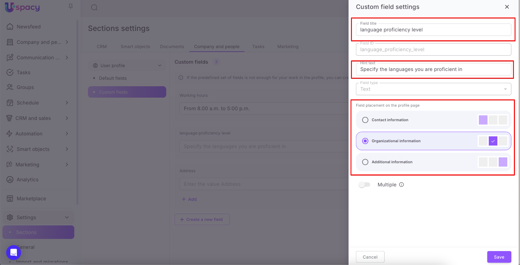Image resolution: width=520 pixels, height=265 pixels.
Task: Switch to the Smart objects tab
Action: (135, 47)
